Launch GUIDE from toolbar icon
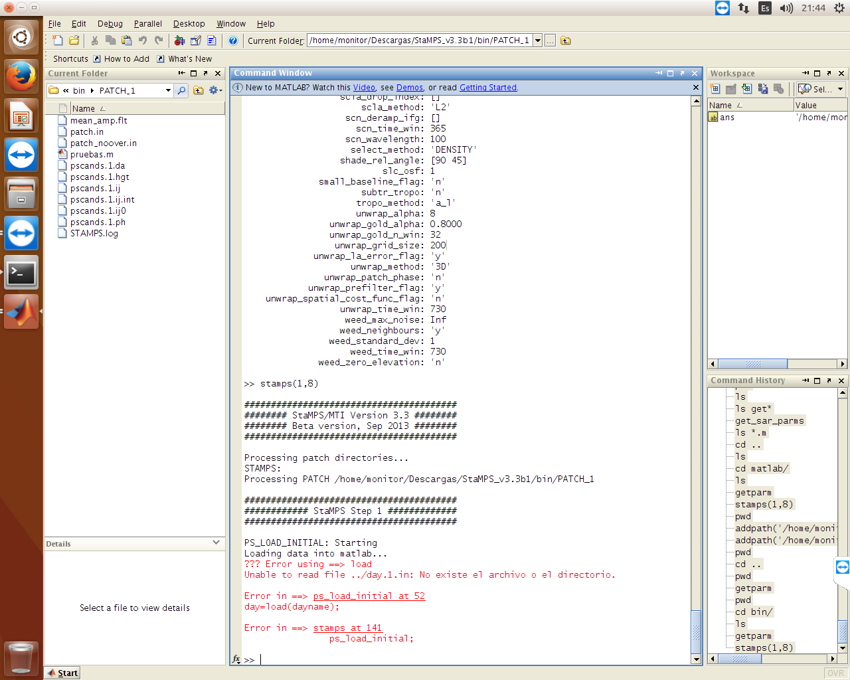Viewport: 850px width, 680px height. [196, 41]
